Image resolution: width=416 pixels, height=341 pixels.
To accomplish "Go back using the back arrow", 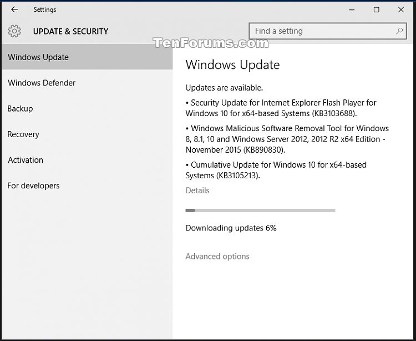I will 14,9.
